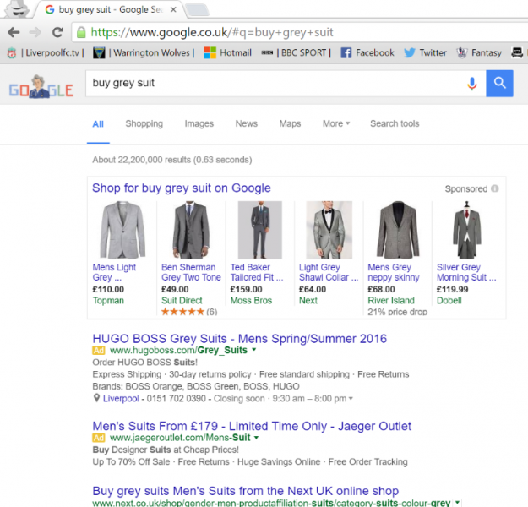Open the Twitter bookmark
This screenshot has height=507, width=528.
tap(425, 53)
